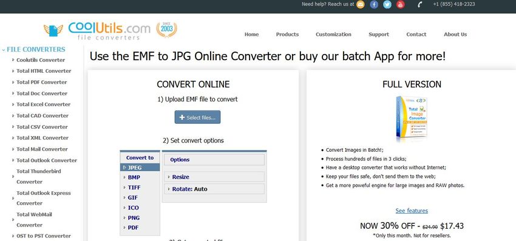
Task: Expand the Rotate: Auto section
Action: (214, 189)
